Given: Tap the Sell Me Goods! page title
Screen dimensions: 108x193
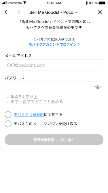Looking at the screenshot, I should 53,12.
